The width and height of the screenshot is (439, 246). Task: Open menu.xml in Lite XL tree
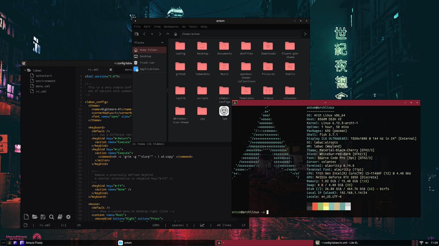pyautogui.click(x=43, y=86)
